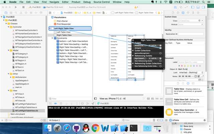Open the Attributes inspector icon

[x=188, y=13]
